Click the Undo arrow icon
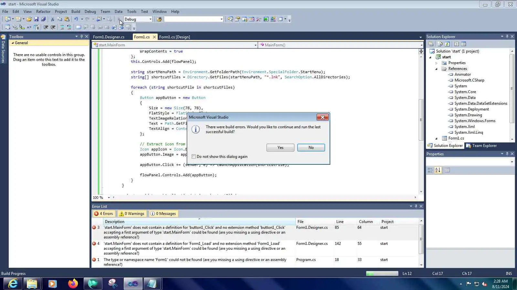Screen dimensions: 517x290 (76, 19)
